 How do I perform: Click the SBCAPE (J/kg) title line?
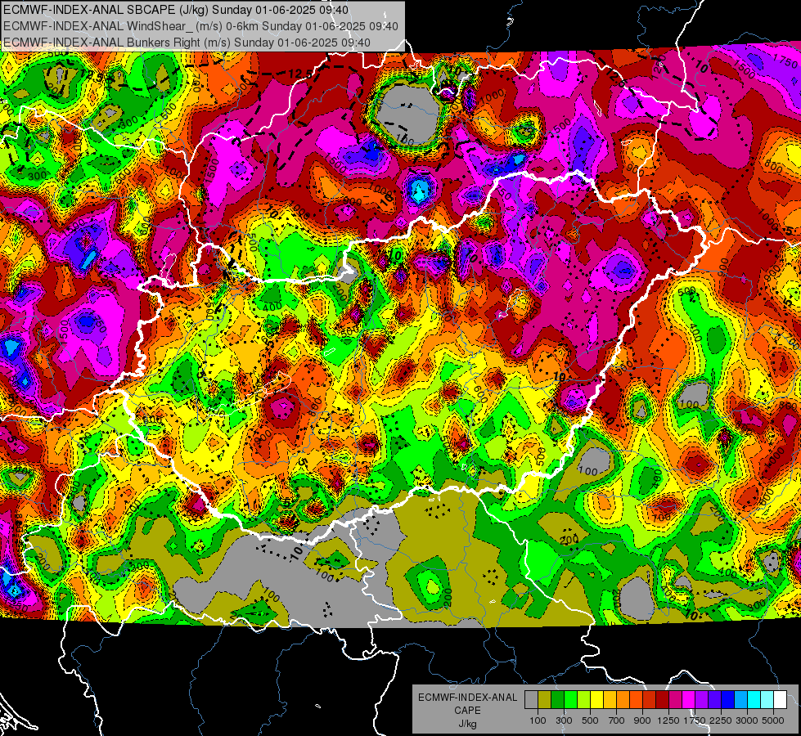pyautogui.click(x=176, y=10)
